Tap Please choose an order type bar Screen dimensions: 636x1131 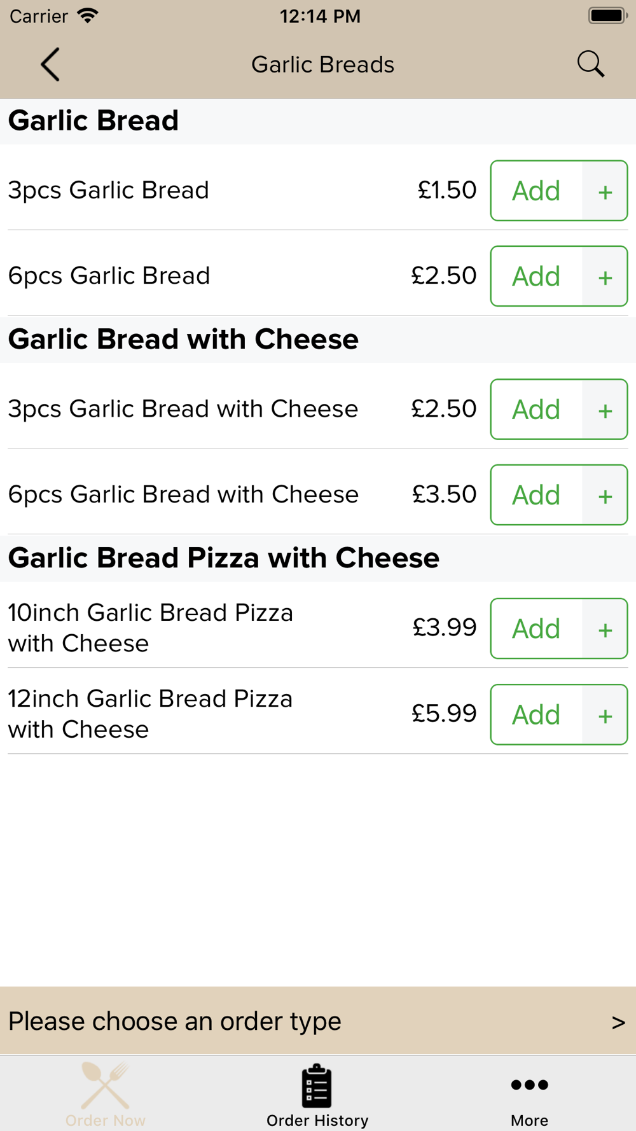318,1021
